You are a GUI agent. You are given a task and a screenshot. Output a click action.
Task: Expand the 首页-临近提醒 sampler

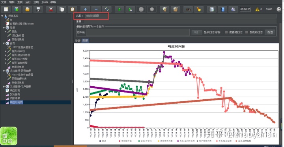click(6, 59)
